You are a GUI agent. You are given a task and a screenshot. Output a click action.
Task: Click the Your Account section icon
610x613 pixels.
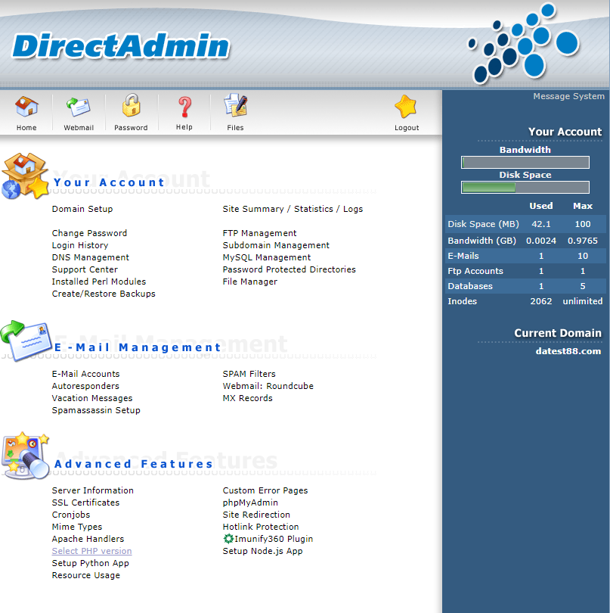tap(25, 176)
